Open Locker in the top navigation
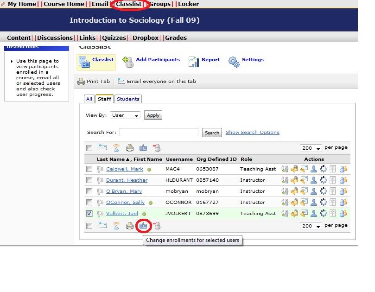 [x=189, y=4]
